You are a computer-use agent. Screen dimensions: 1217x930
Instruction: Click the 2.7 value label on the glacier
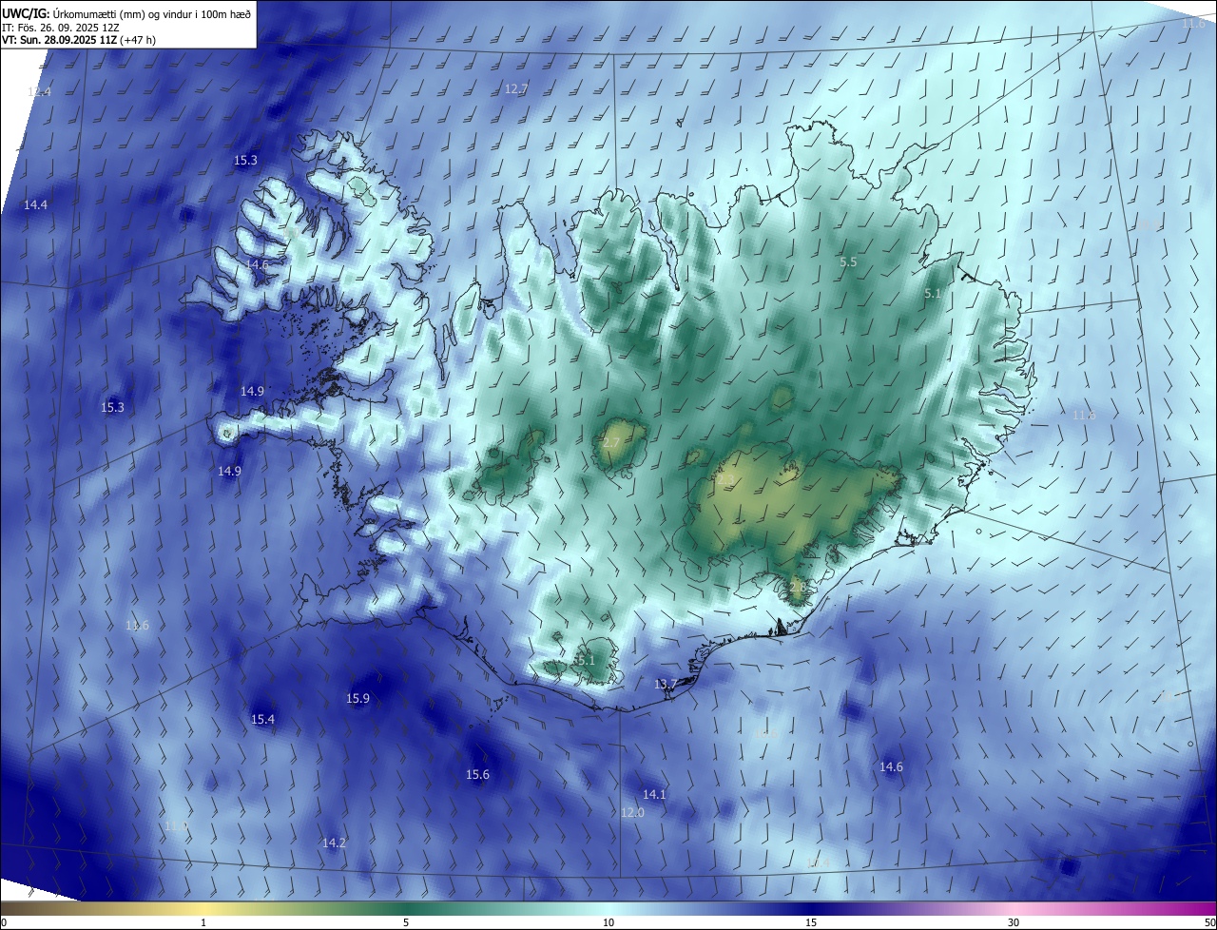tap(611, 444)
